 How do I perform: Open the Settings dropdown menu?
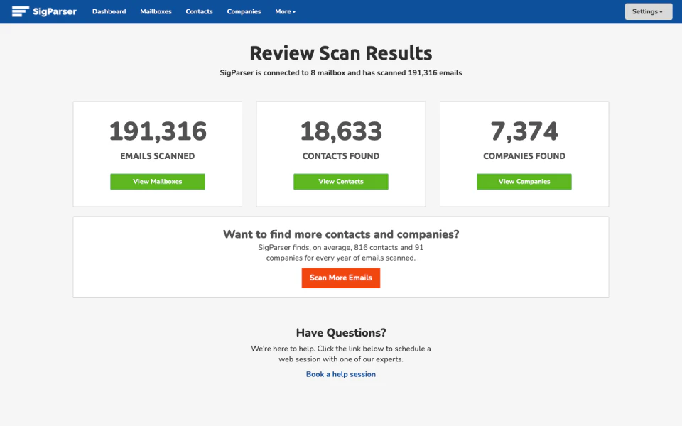pos(648,11)
